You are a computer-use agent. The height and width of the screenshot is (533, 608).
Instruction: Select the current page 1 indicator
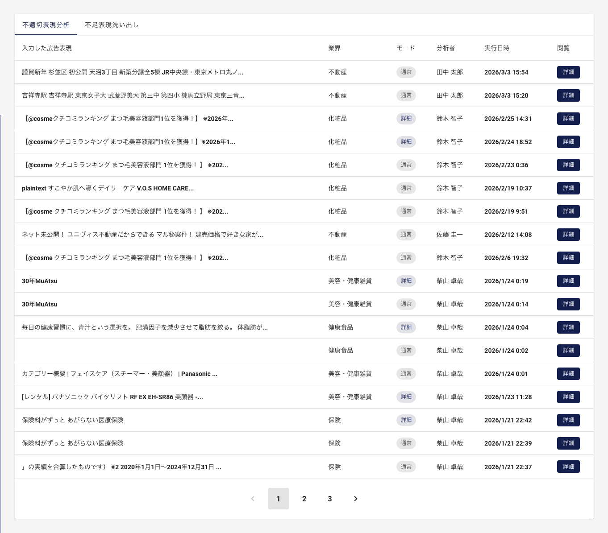279,499
